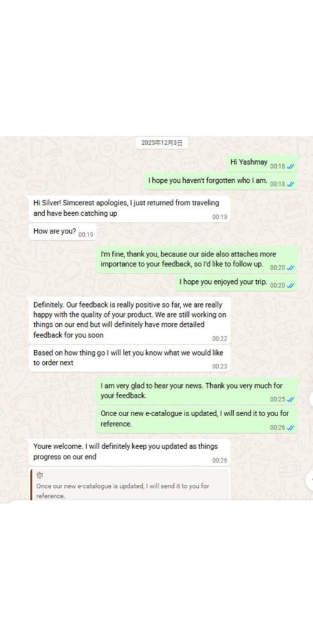Select the "Definitely. Our feedback is really positive" message
Viewport: 313px width, 639px height.
coord(130,320)
